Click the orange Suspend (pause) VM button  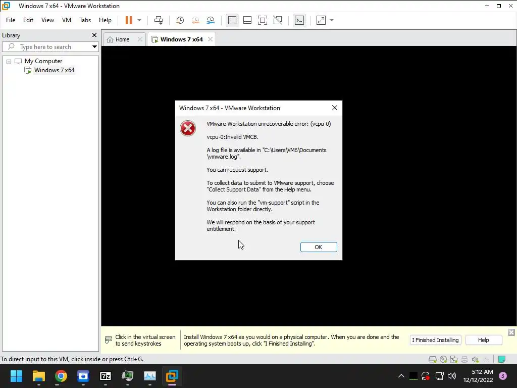(129, 20)
